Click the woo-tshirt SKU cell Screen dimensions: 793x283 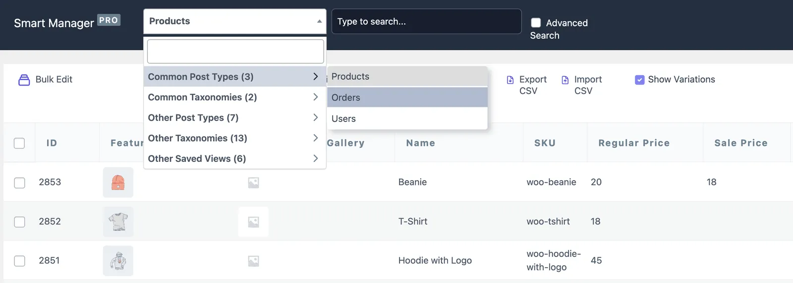pyautogui.click(x=548, y=221)
